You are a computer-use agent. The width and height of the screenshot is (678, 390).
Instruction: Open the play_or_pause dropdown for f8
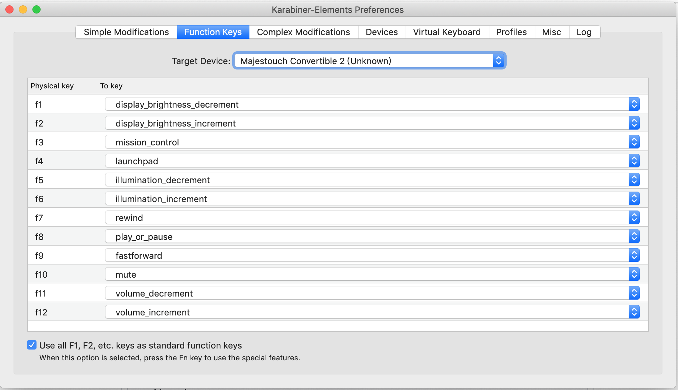click(372, 236)
